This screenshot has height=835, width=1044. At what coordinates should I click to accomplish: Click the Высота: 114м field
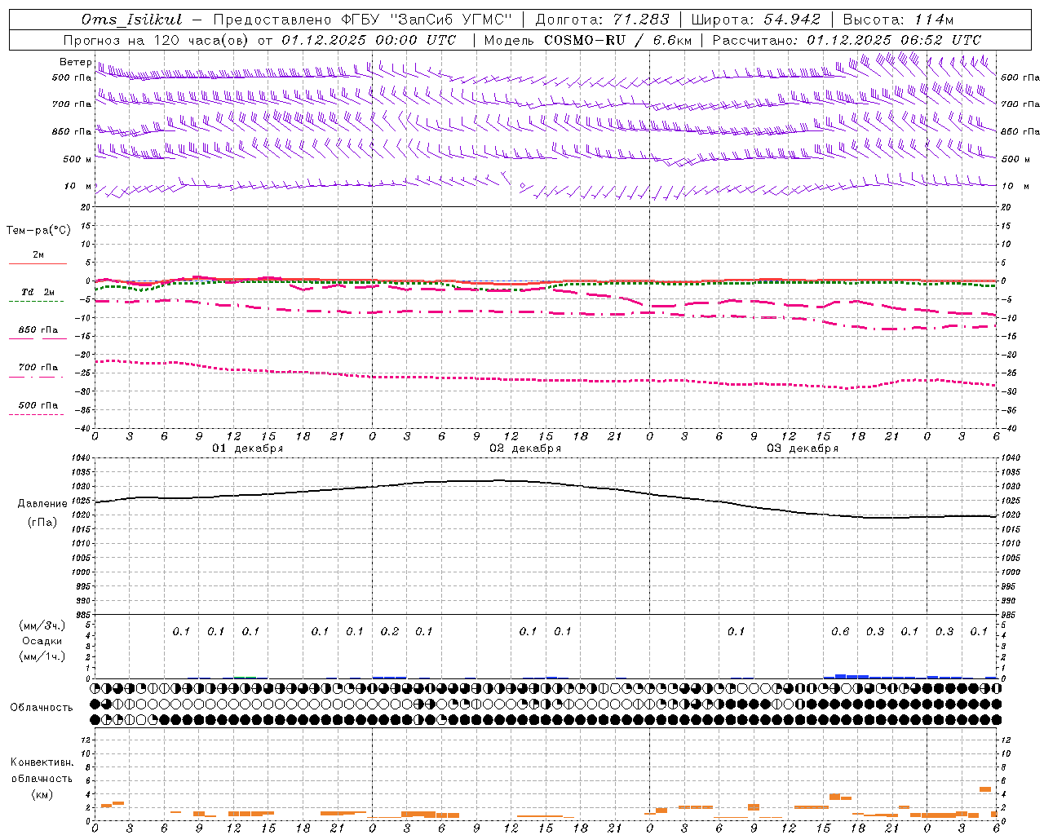(898, 20)
